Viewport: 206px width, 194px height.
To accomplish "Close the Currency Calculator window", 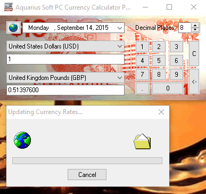I will click(194, 7).
